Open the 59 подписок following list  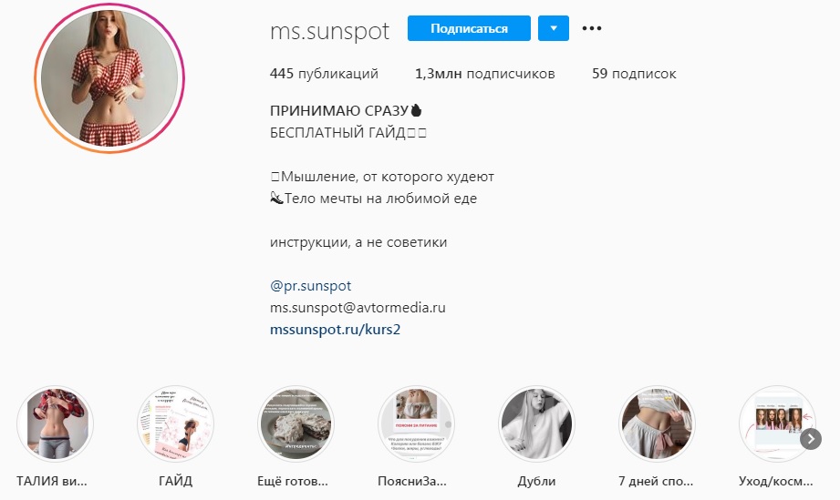[x=634, y=73]
